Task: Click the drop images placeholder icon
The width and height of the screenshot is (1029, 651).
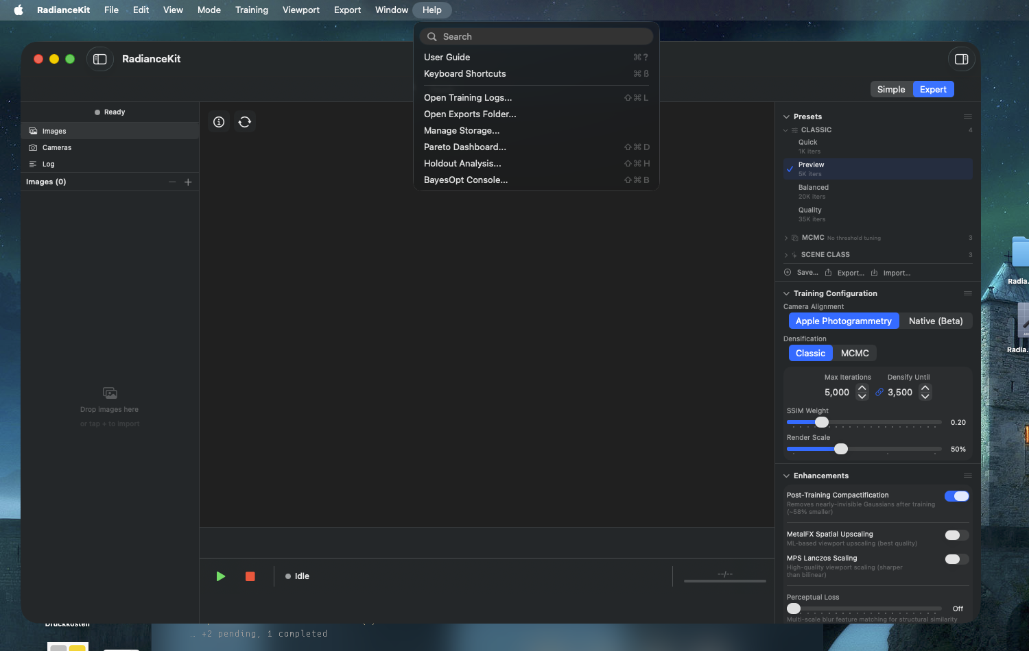Action: point(110,393)
